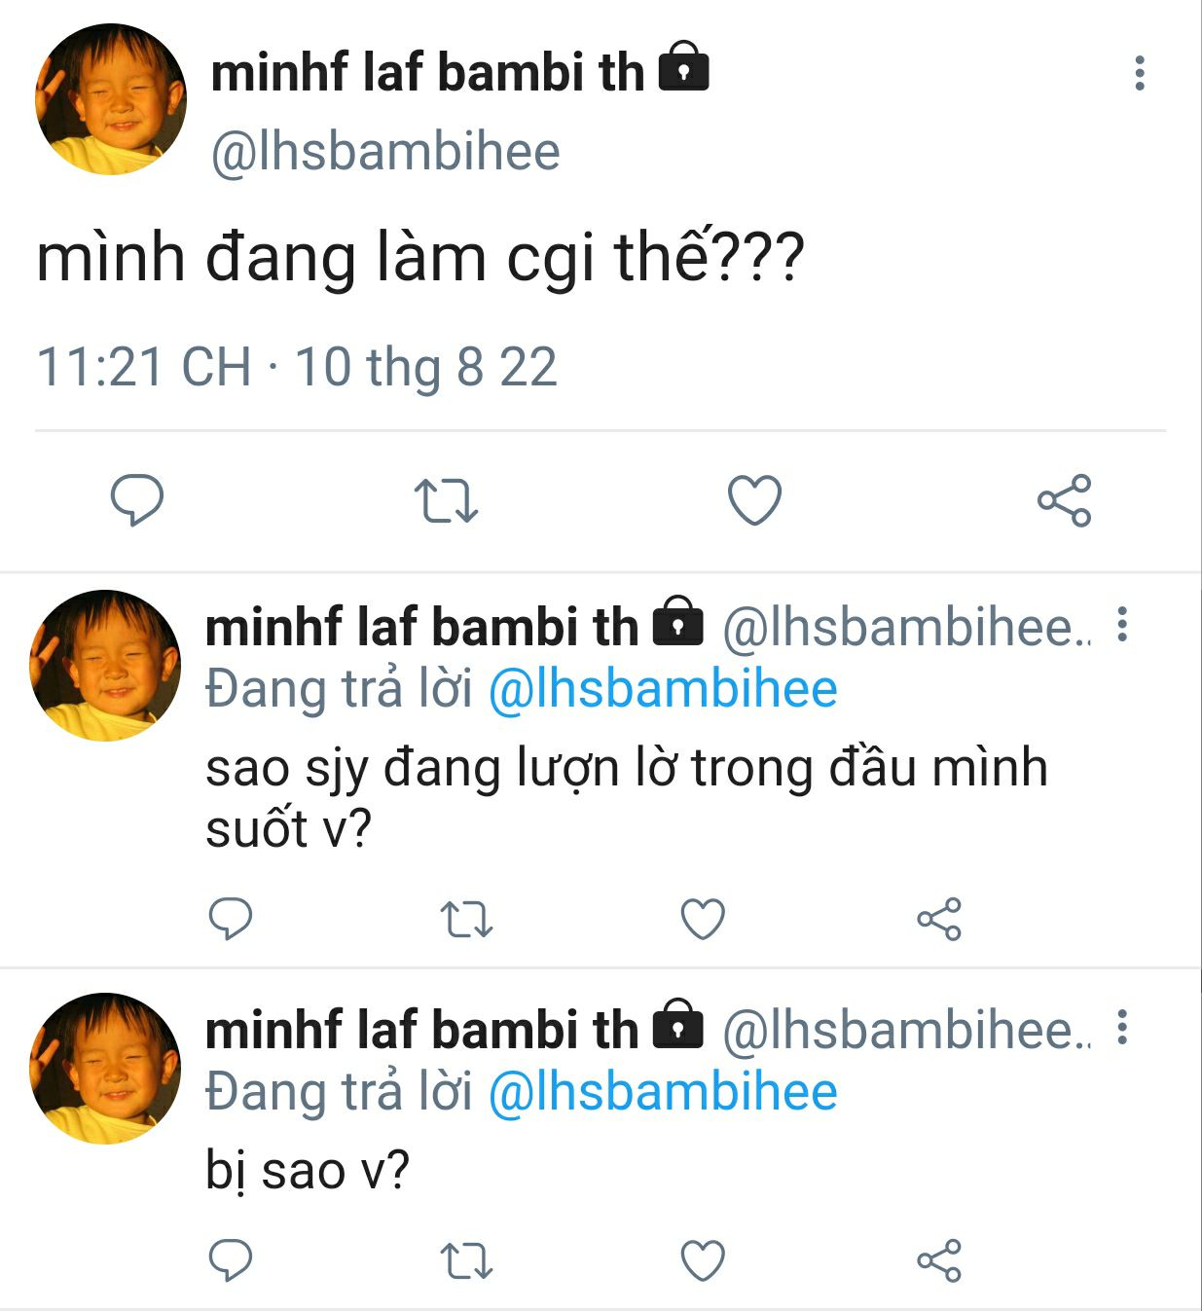Open @lhsbambihee mention link in last reply

click(663, 1092)
